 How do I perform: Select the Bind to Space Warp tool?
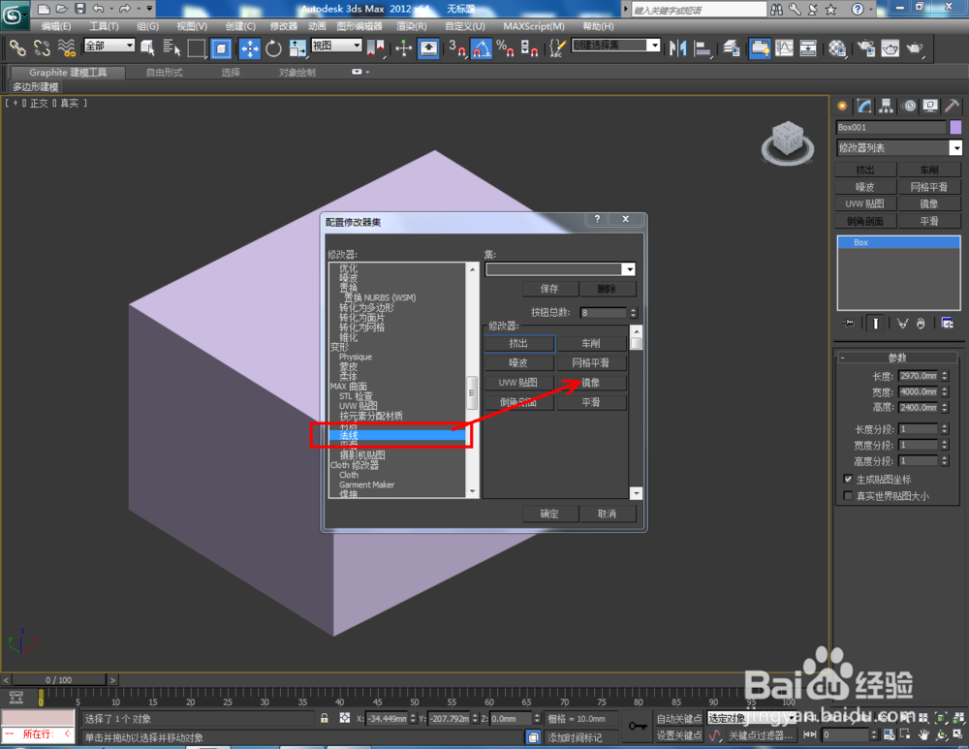click(66, 48)
